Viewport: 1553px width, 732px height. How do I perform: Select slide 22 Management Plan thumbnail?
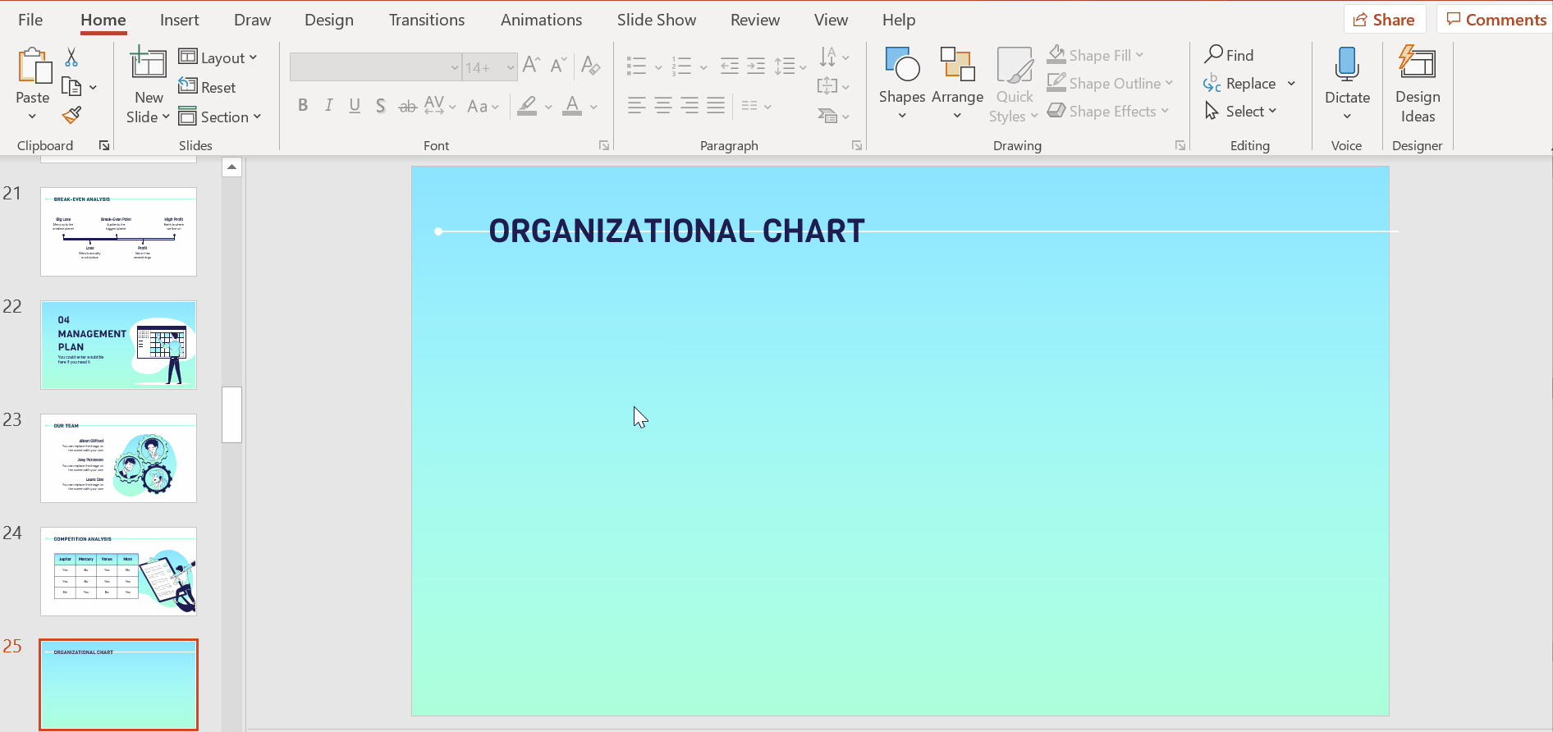tap(118, 345)
